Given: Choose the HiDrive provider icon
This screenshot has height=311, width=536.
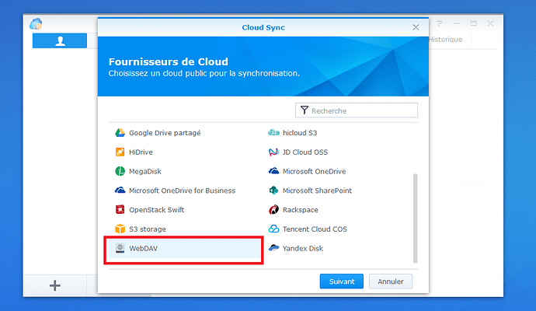Looking at the screenshot, I should [x=120, y=152].
